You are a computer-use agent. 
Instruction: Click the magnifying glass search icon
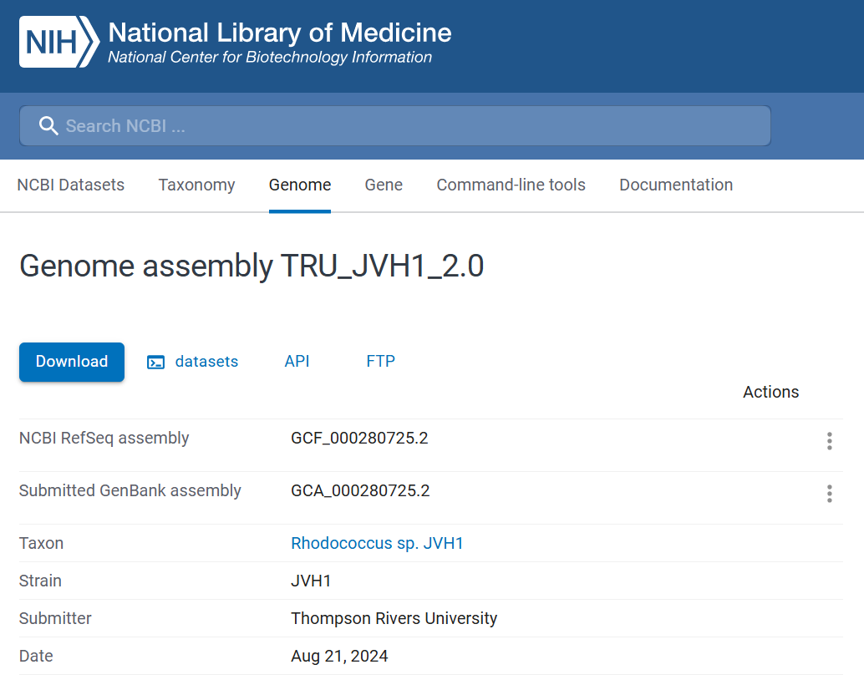tap(48, 126)
